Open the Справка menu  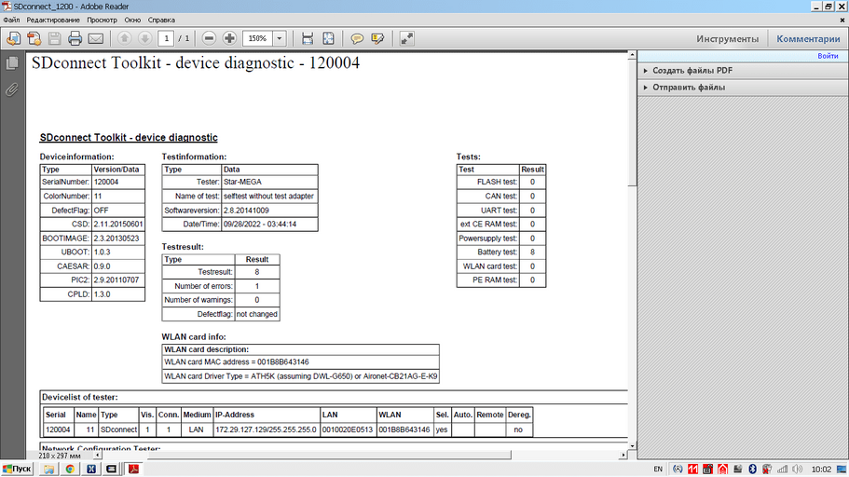point(161,20)
